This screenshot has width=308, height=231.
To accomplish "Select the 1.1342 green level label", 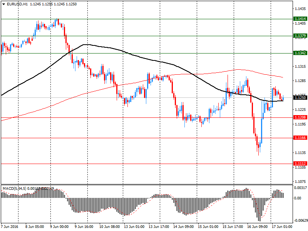I will [300, 53].
